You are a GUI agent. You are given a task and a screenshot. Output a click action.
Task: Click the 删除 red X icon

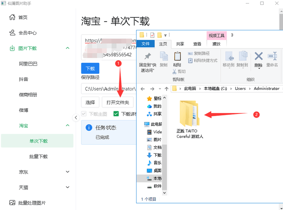pos(259,56)
